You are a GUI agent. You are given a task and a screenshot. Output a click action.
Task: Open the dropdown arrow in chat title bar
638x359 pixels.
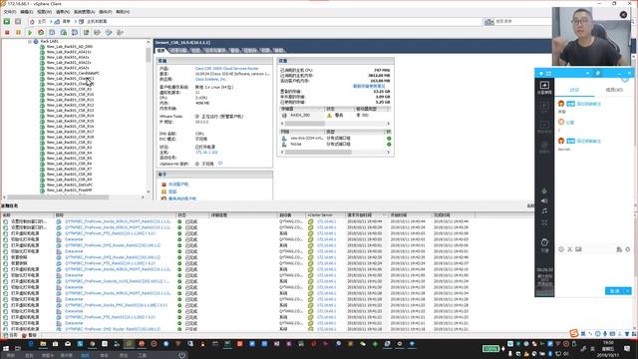(587, 73)
